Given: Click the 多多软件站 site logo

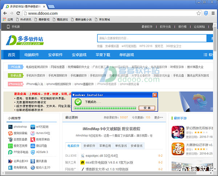Looking at the screenshot, I should tap(25, 40).
